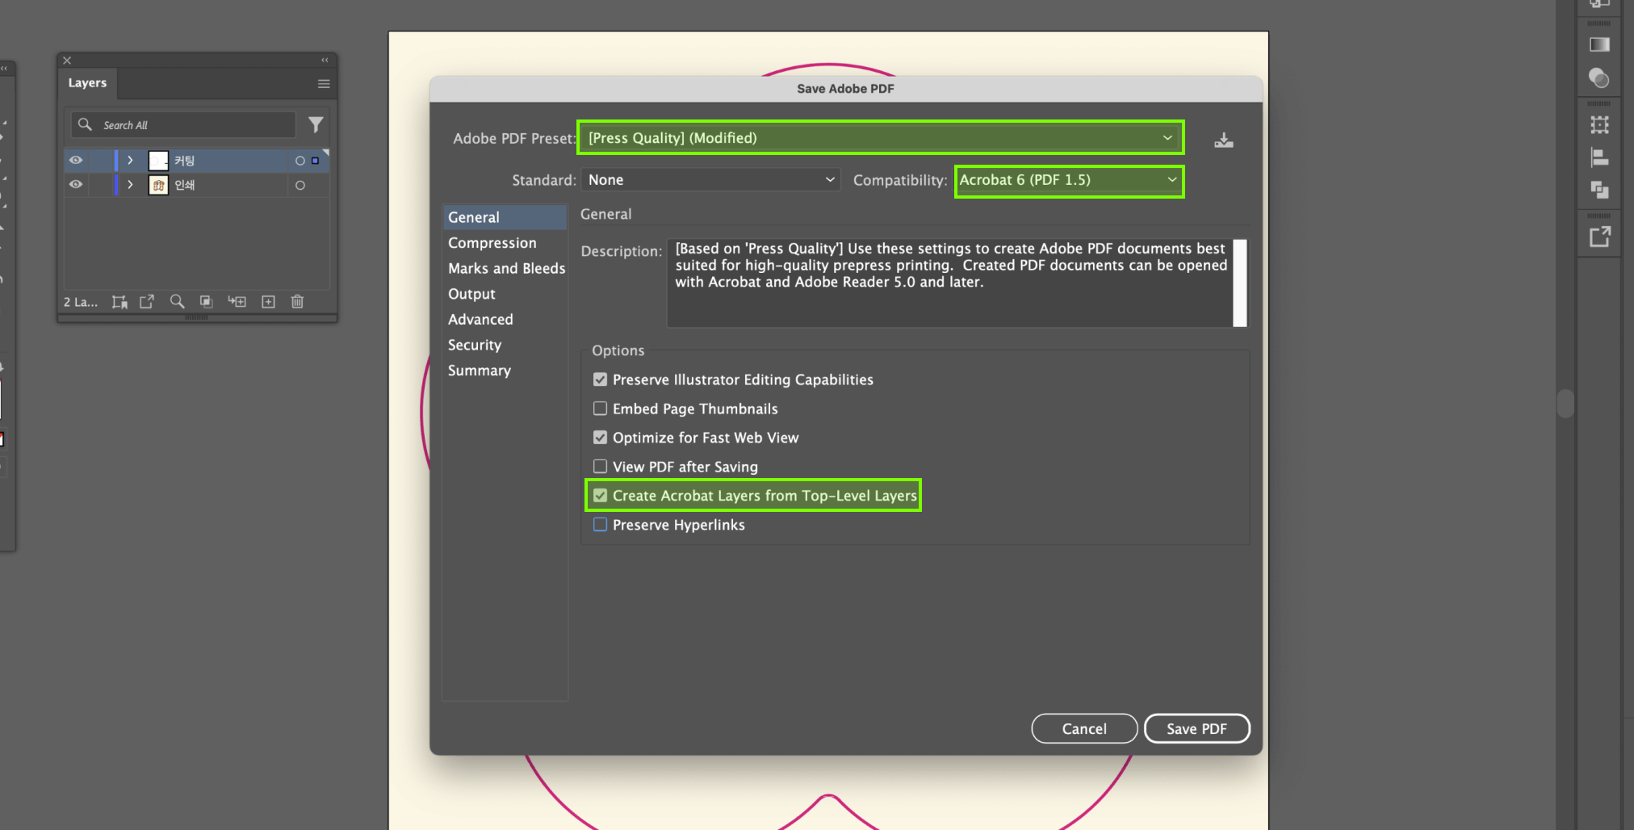This screenshot has height=830, width=1634.
Task: Open the Adobe PDF Preset dropdown
Action: 880,138
